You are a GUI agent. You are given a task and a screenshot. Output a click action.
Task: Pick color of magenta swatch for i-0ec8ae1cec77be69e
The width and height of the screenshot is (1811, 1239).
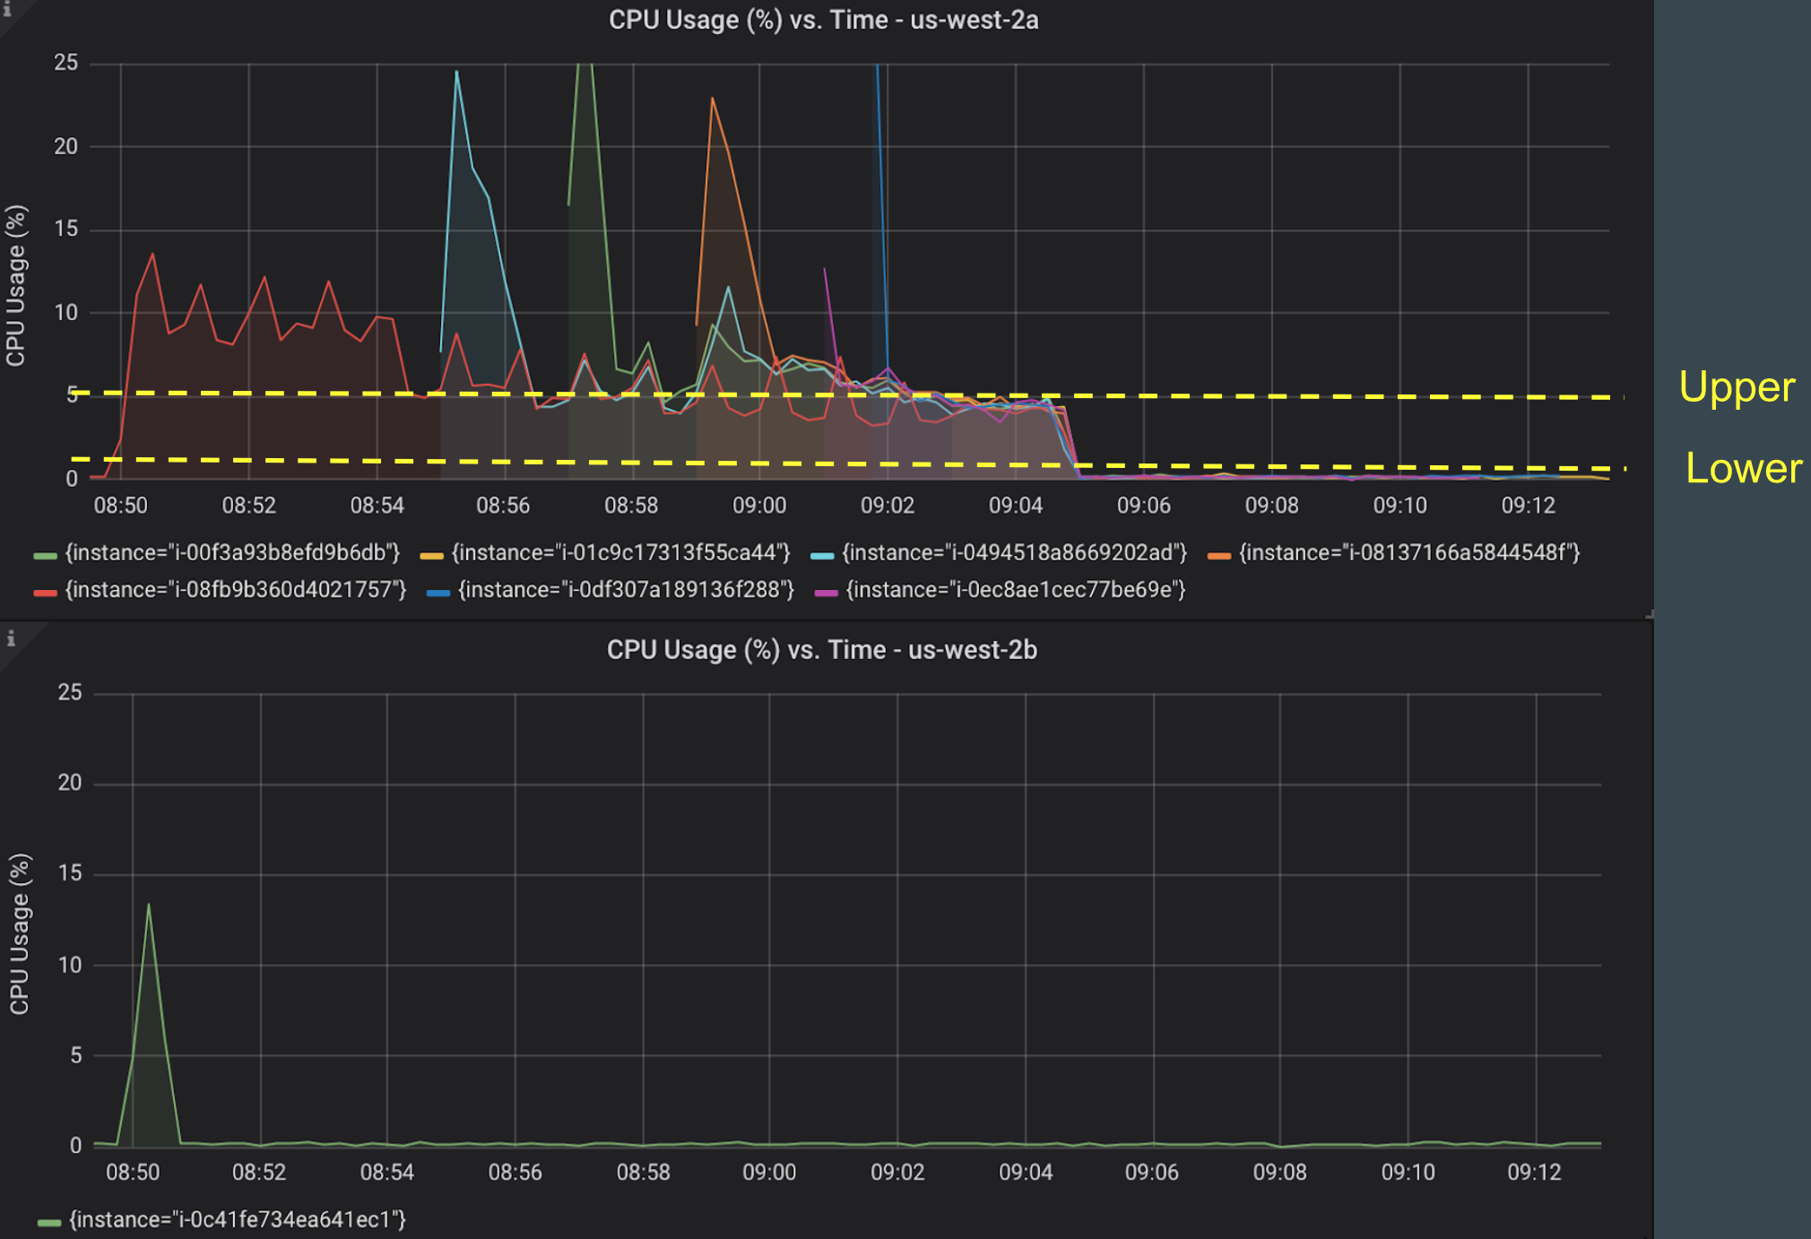[x=826, y=593]
